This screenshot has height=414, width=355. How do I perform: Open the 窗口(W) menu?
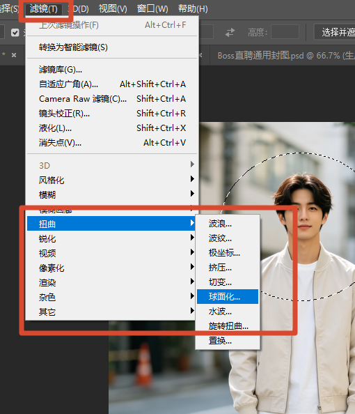click(152, 9)
